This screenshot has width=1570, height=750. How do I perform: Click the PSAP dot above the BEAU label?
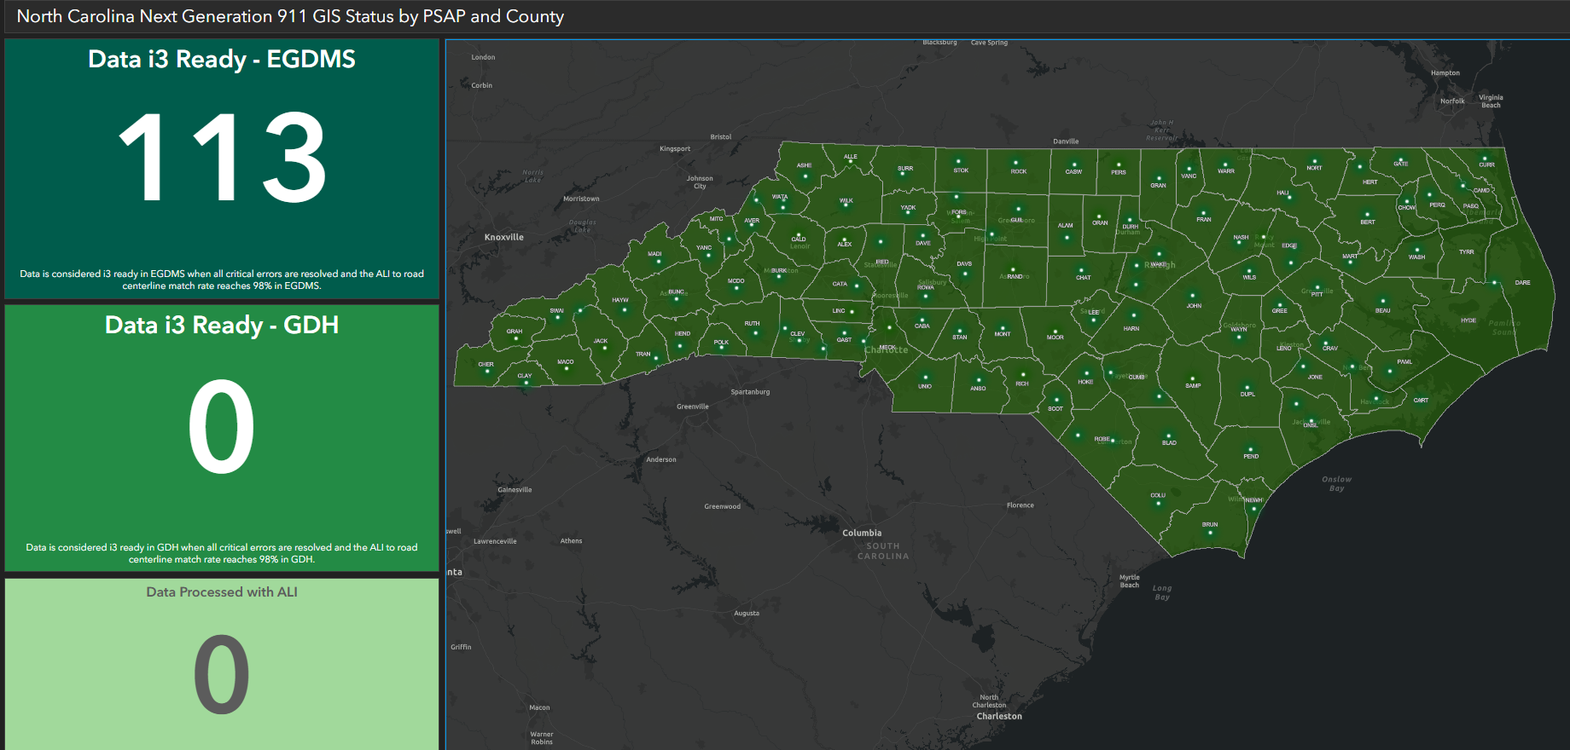[x=1383, y=301]
